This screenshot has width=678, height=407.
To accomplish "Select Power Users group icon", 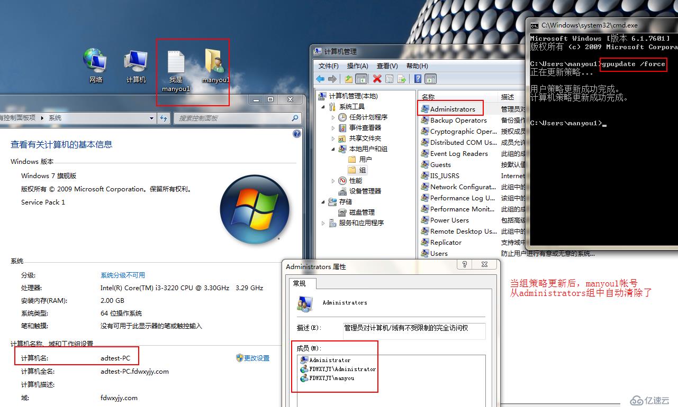I will pyautogui.click(x=424, y=220).
